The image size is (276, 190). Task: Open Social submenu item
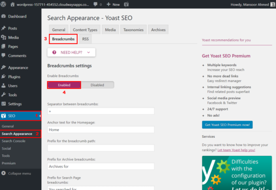pyautogui.click(x=6, y=148)
